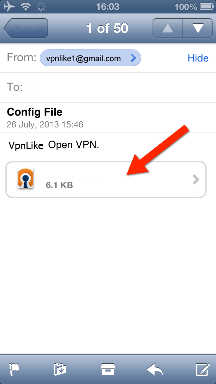Image resolution: width=216 pixels, height=384 pixels.
Task: Hide the header details
Action: click(198, 58)
